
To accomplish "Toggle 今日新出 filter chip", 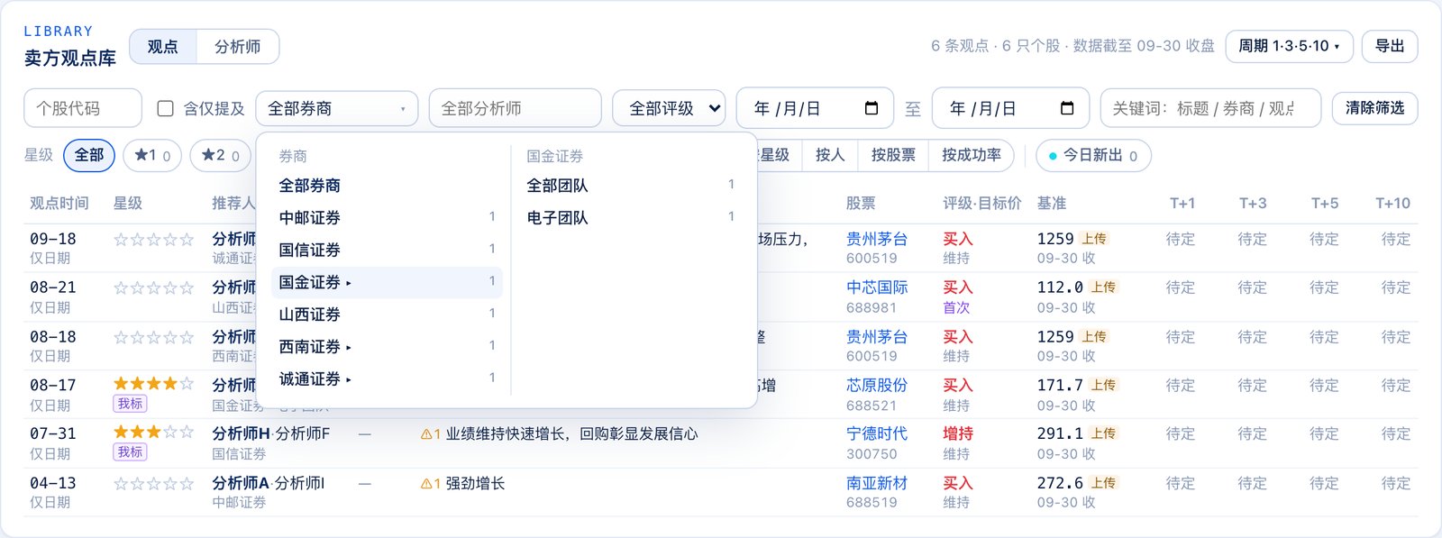I will pos(1093,155).
